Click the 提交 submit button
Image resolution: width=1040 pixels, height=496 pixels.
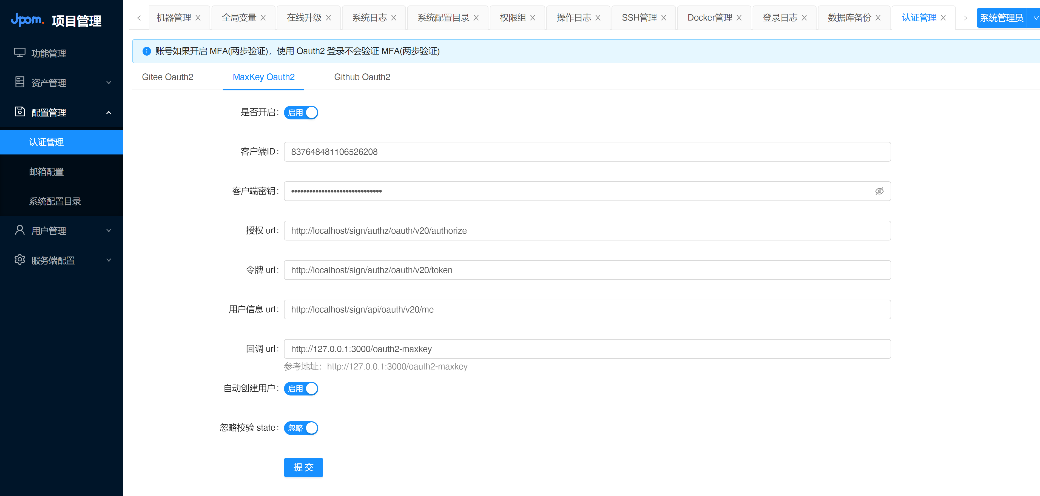pyautogui.click(x=303, y=467)
